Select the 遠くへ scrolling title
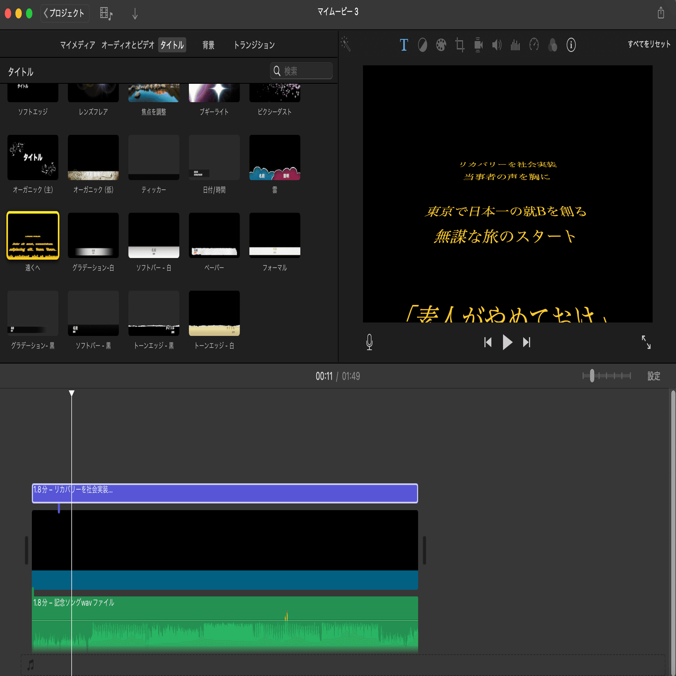676x676 pixels. click(33, 235)
